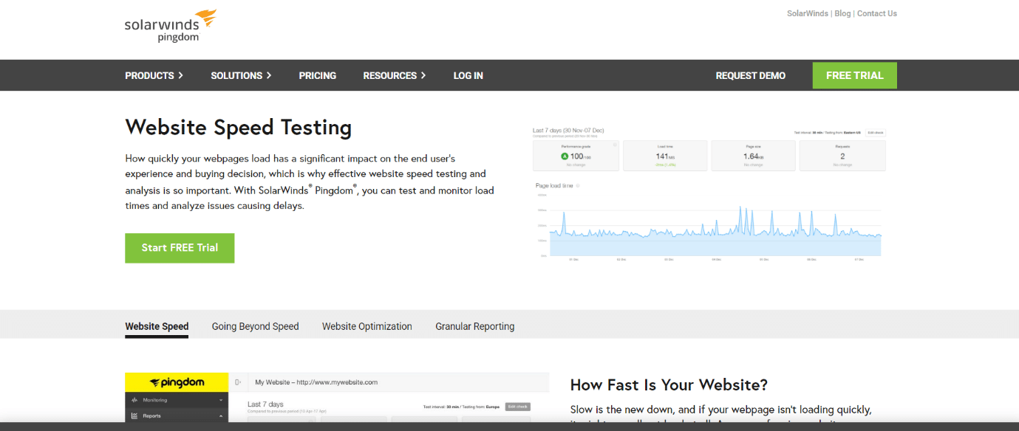
Task: Open the Contact Us link
Action: (x=876, y=13)
